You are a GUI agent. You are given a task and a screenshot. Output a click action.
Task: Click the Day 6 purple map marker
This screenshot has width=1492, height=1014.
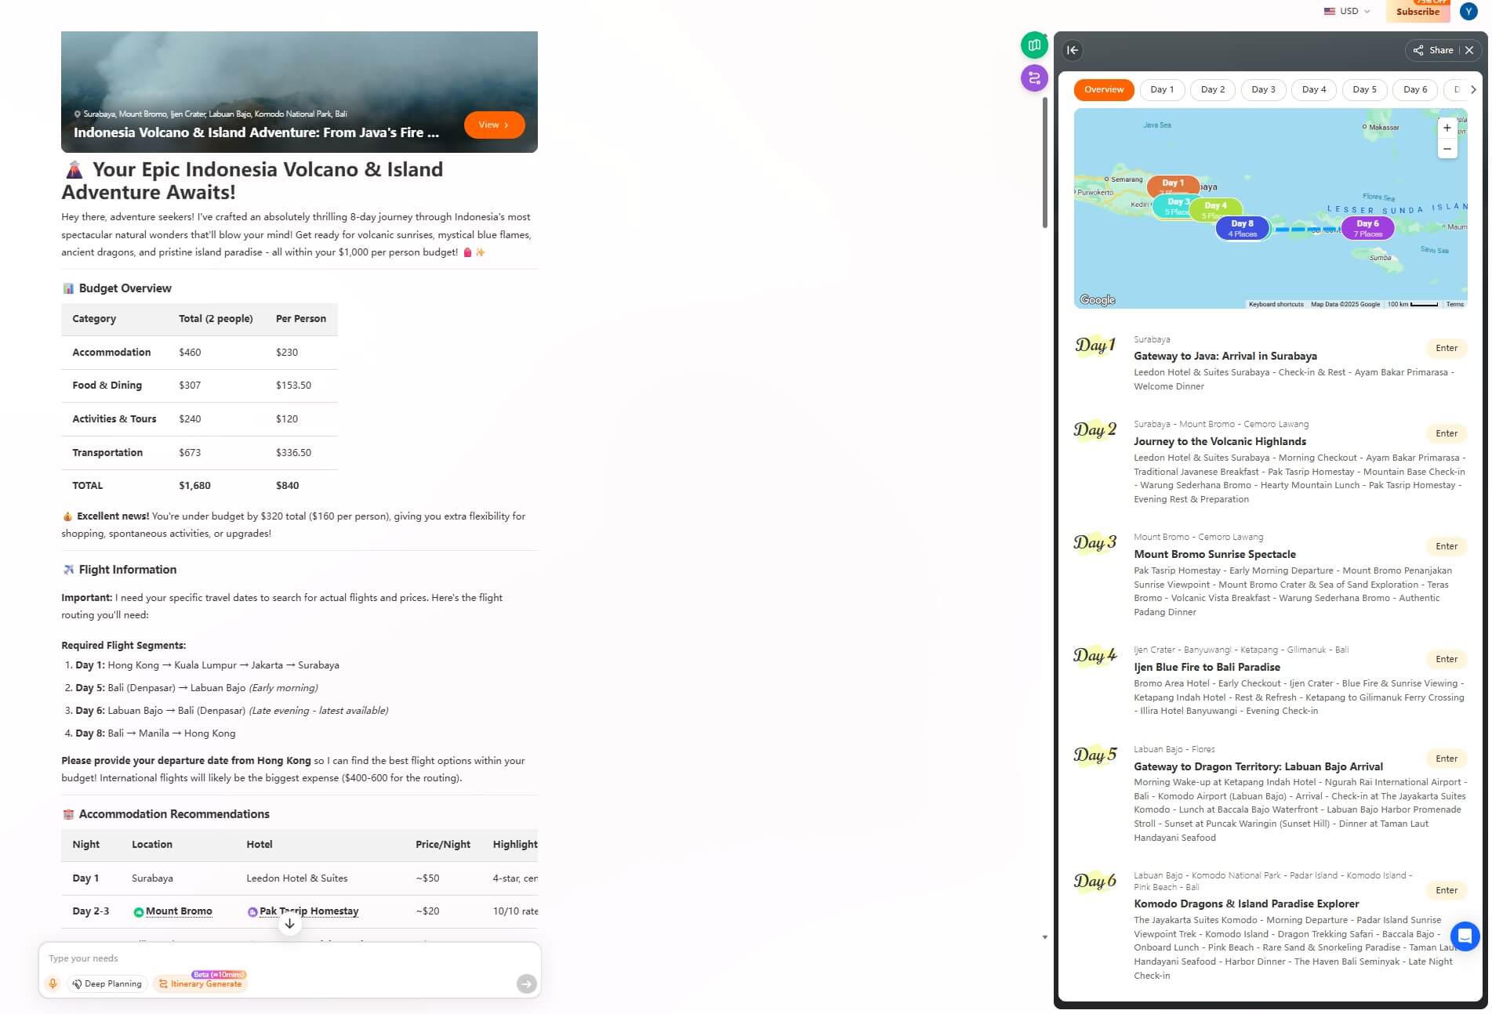pos(1367,227)
